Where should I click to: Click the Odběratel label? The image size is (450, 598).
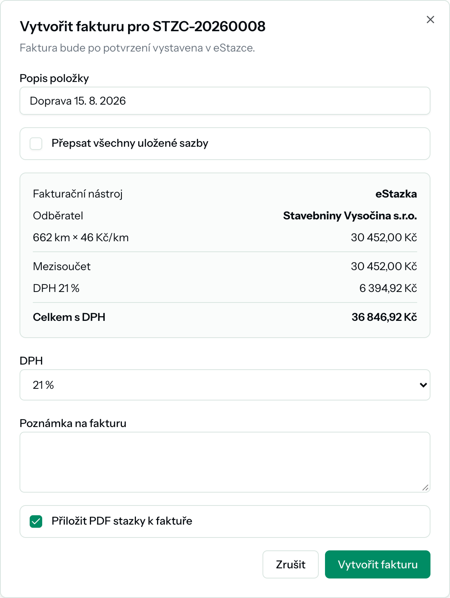click(x=58, y=216)
